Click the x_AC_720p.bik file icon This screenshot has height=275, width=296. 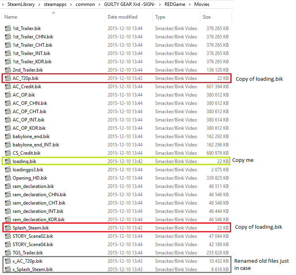coord(8,261)
